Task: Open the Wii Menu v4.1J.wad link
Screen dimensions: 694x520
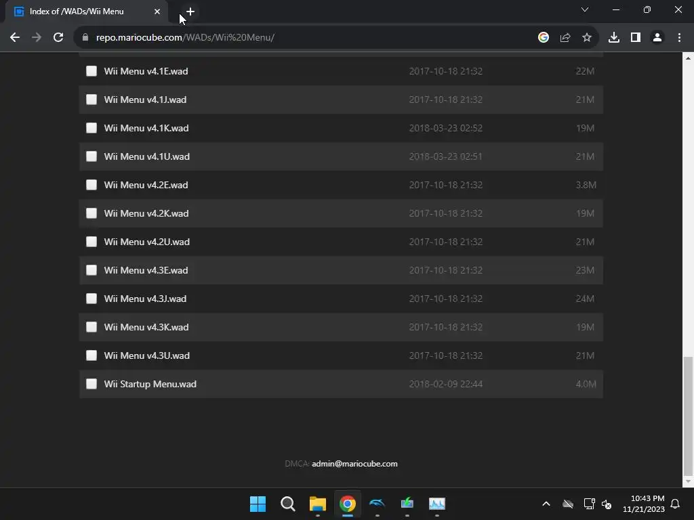Action: [145, 100]
